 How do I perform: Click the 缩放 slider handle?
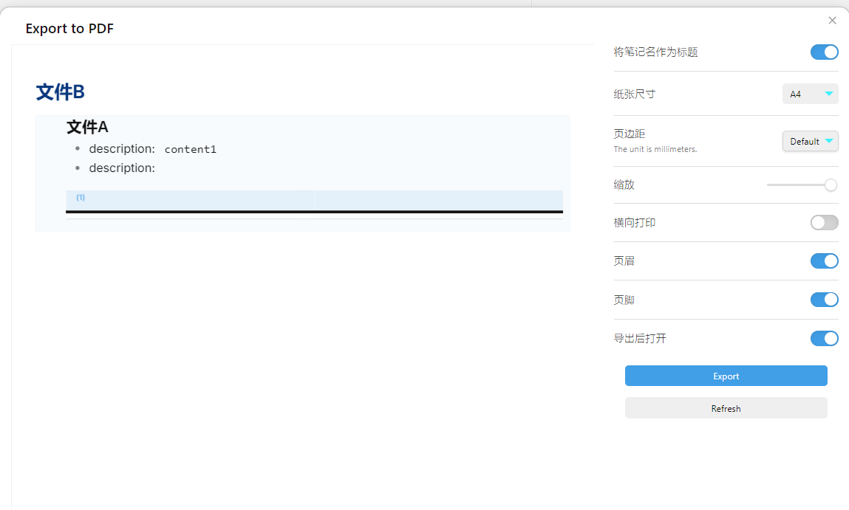(831, 185)
